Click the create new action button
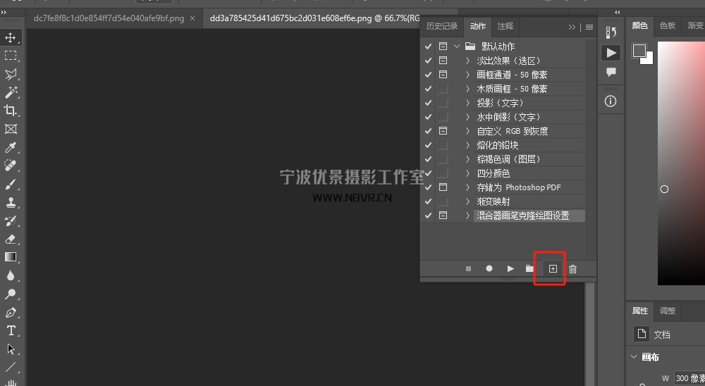The image size is (705, 386). (553, 269)
